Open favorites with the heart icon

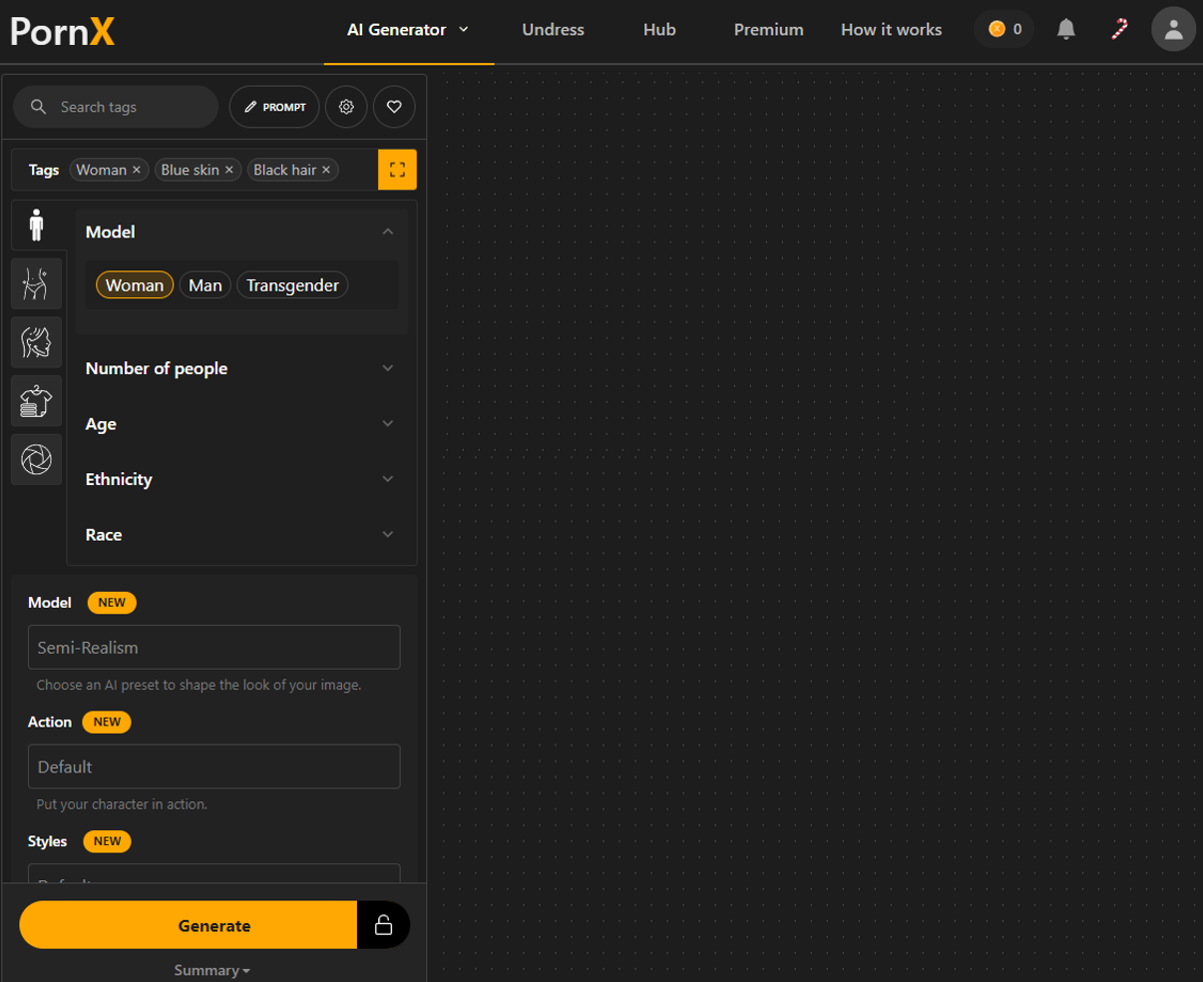click(x=394, y=107)
